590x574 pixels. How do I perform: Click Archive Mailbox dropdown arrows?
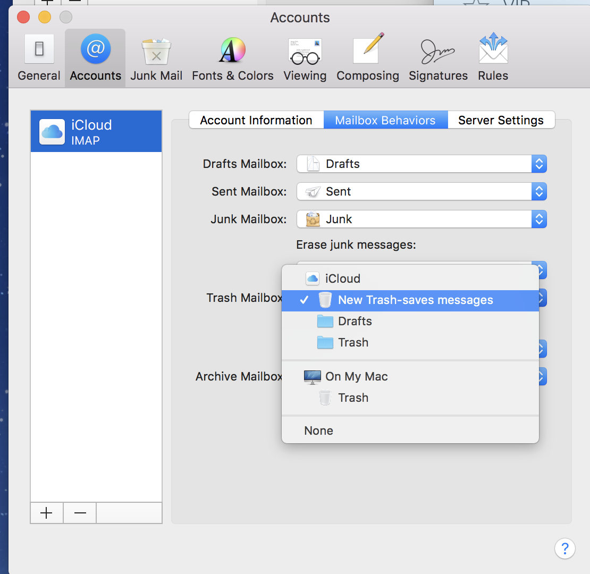coord(542,376)
